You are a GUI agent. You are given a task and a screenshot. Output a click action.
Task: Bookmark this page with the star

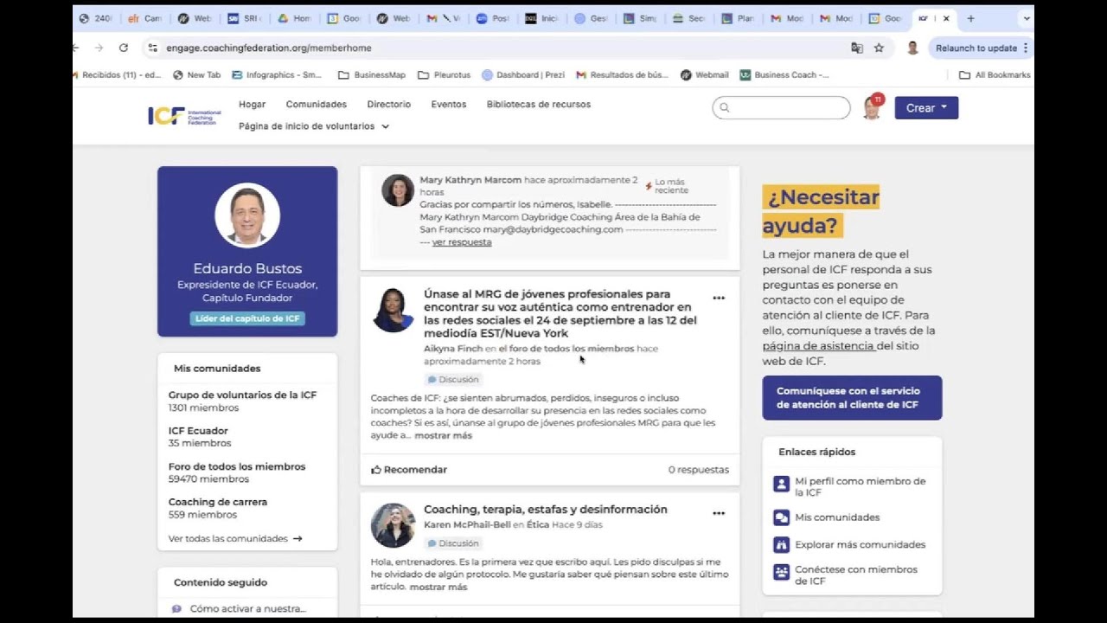tap(879, 48)
